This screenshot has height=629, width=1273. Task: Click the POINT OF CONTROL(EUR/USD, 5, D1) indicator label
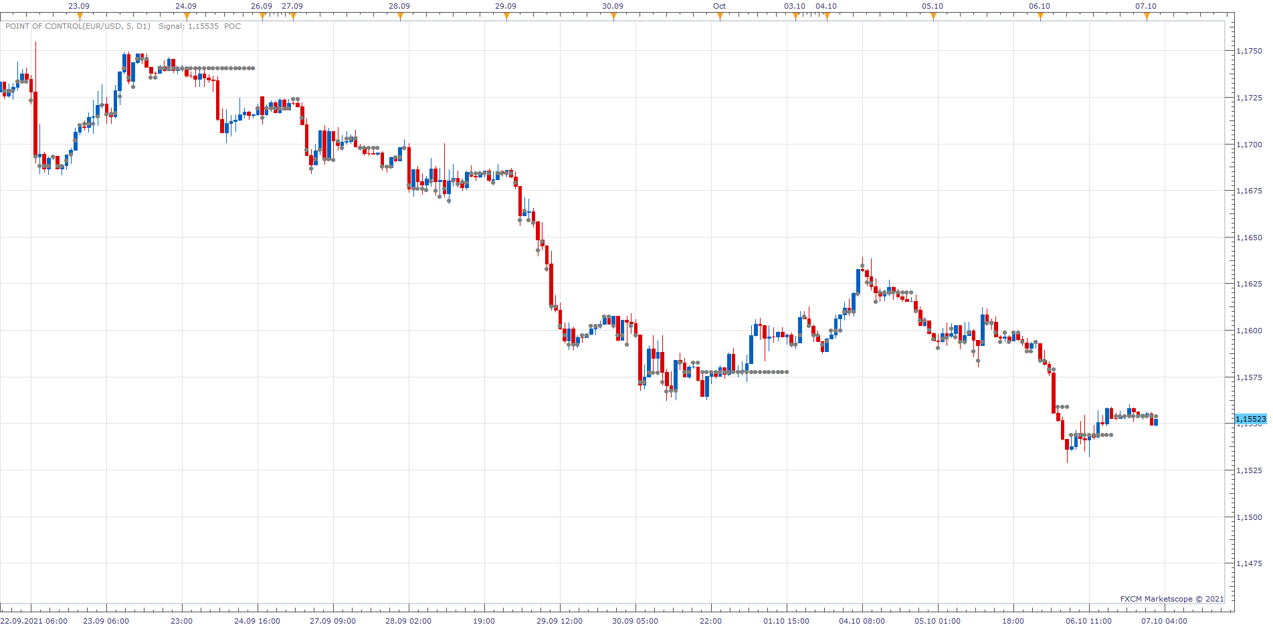pyautogui.click(x=78, y=26)
